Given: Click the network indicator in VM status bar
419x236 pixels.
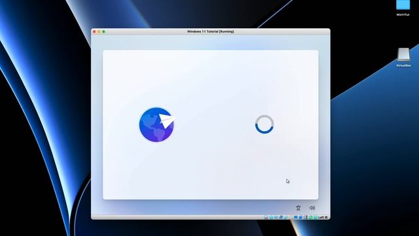Looking at the screenshot, I should [282, 217].
